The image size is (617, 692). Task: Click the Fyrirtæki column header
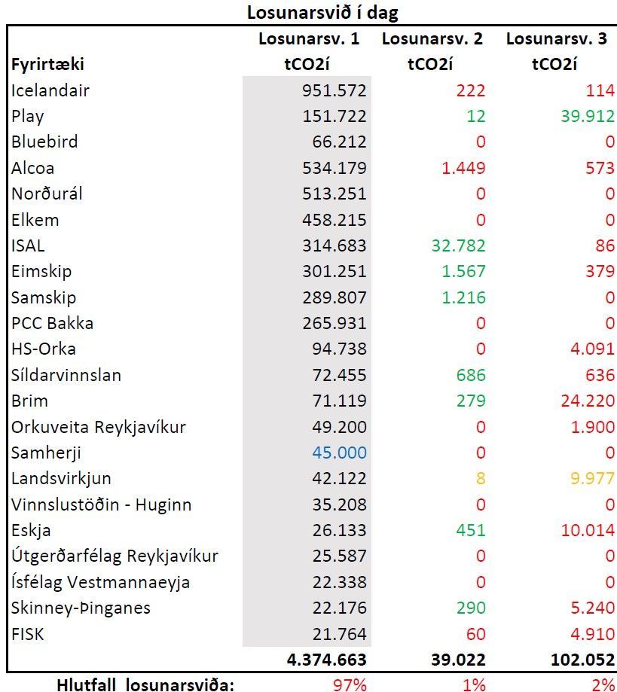pyautogui.click(x=47, y=65)
